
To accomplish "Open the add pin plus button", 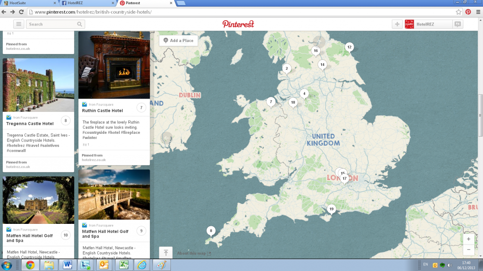I will [397, 24].
